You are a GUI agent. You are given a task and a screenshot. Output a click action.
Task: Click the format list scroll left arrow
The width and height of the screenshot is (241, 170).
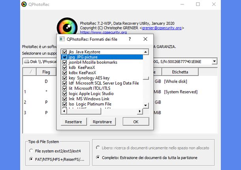point(64,111)
